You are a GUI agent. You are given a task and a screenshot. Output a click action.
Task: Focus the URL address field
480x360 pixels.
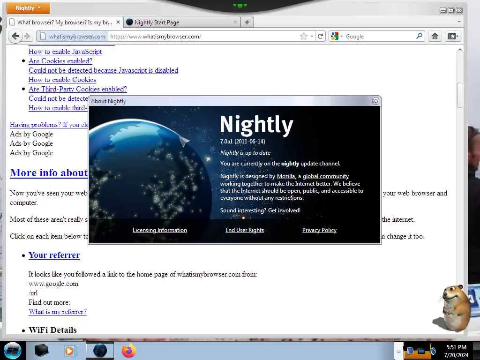[x=203, y=37]
